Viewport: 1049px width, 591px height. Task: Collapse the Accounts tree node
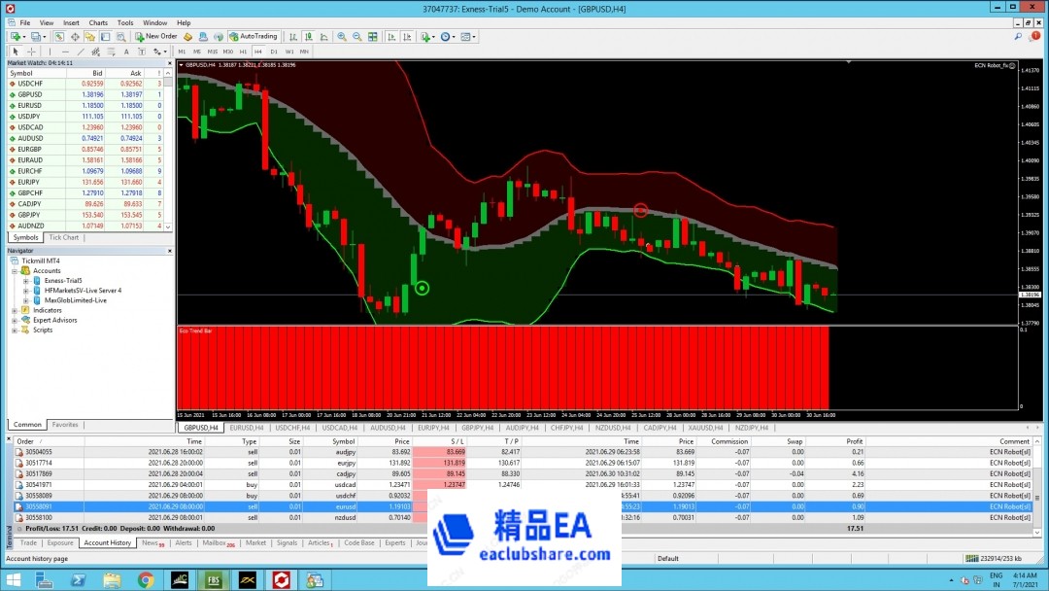coord(14,271)
